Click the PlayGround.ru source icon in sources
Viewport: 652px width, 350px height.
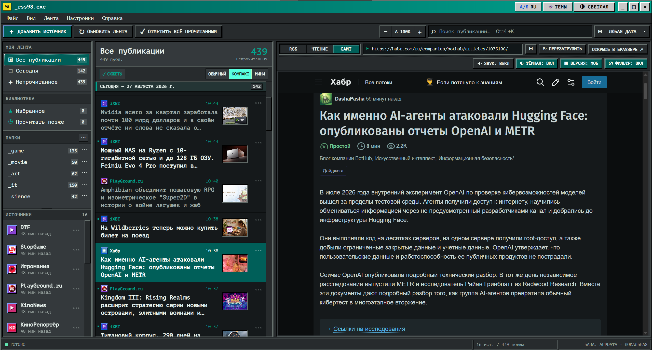pyautogui.click(x=12, y=289)
